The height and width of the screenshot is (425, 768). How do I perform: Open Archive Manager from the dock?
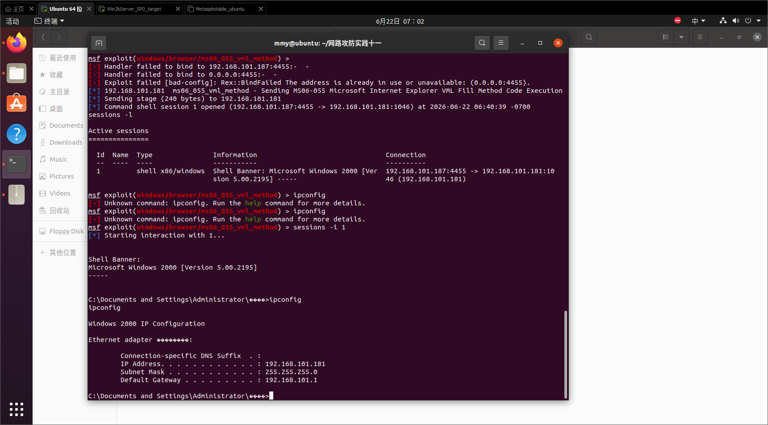pyautogui.click(x=17, y=195)
